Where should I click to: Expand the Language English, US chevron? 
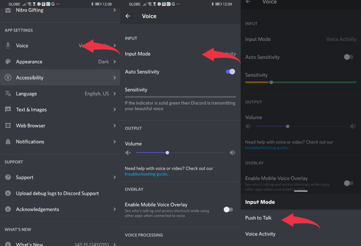pyautogui.click(x=114, y=94)
